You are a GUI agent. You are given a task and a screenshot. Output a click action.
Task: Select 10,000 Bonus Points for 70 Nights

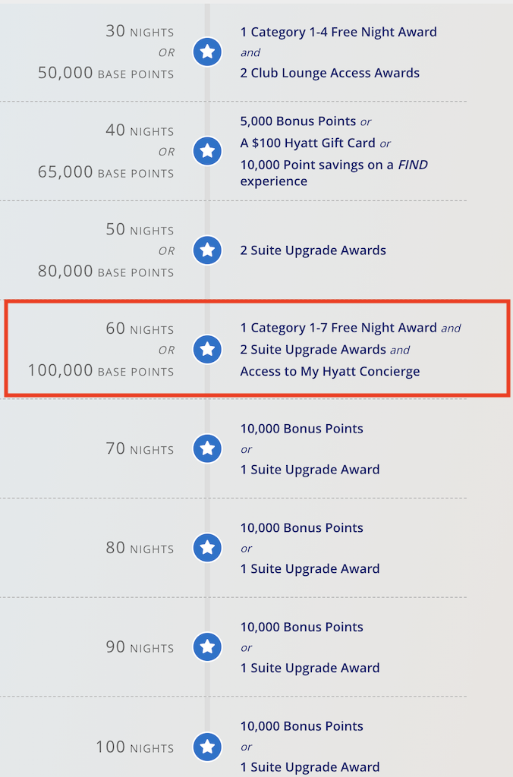(x=301, y=429)
